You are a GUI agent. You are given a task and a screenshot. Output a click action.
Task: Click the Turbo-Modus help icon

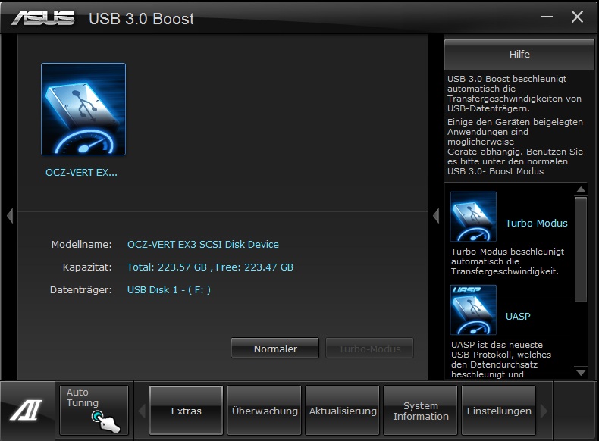(x=473, y=217)
